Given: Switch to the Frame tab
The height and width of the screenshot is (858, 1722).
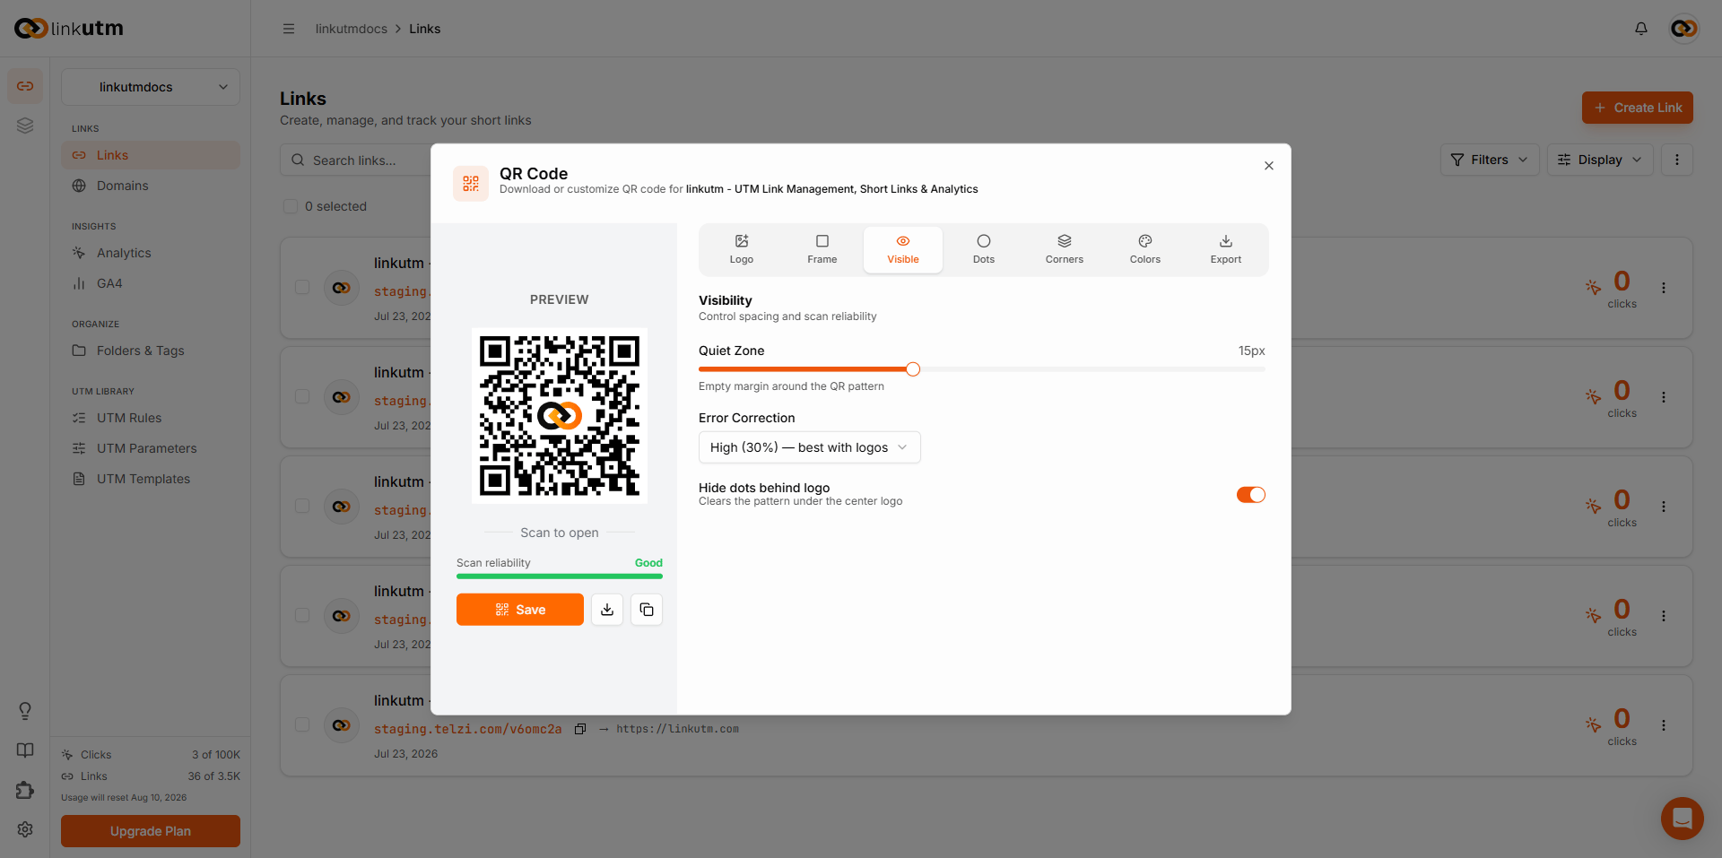Looking at the screenshot, I should tap(822, 249).
